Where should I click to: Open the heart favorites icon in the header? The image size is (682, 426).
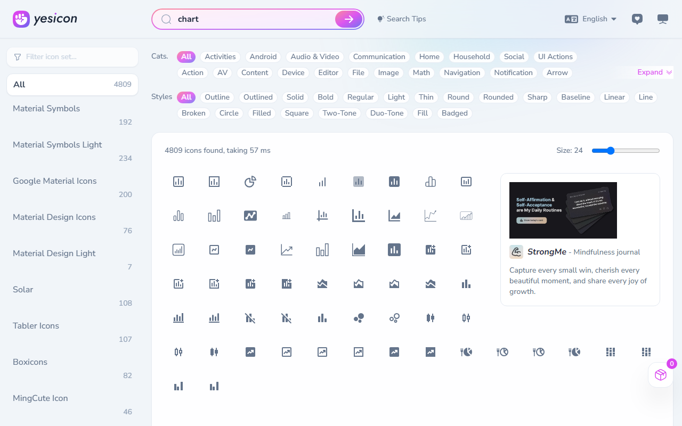click(x=637, y=19)
